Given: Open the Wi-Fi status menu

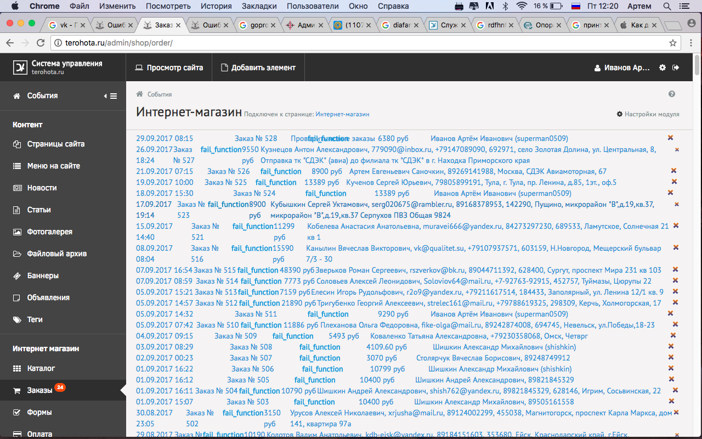Looking at the screenshot, I should (x=522, y=6).
